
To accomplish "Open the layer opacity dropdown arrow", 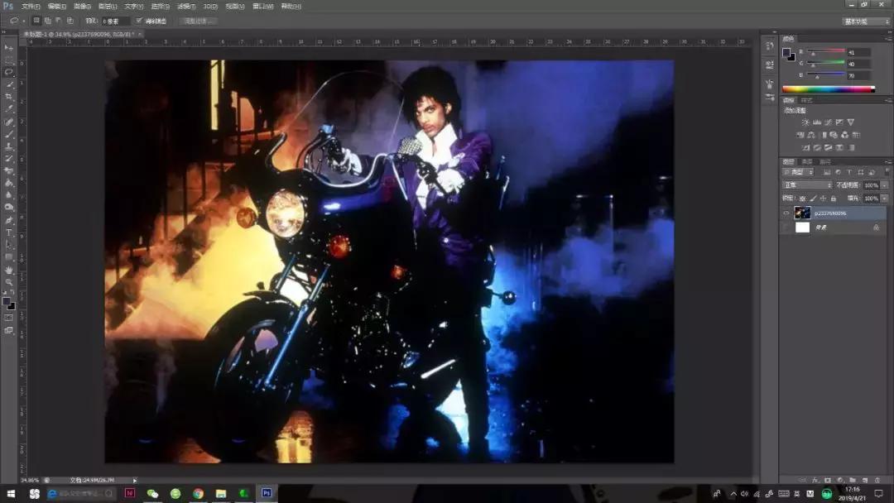I will tap(885, 185).
